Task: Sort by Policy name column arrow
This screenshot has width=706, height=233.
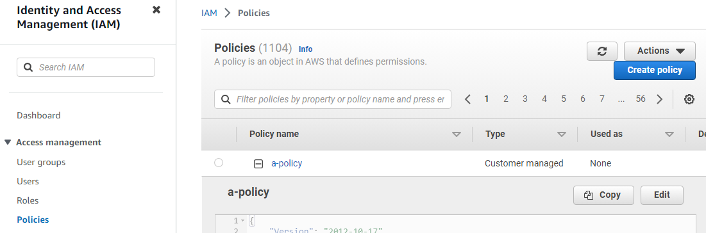Action: pos(457,134)
